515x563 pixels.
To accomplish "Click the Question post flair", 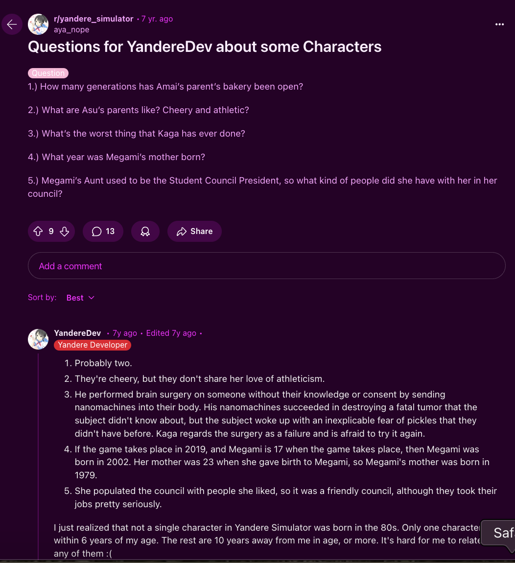I will 48,73.
